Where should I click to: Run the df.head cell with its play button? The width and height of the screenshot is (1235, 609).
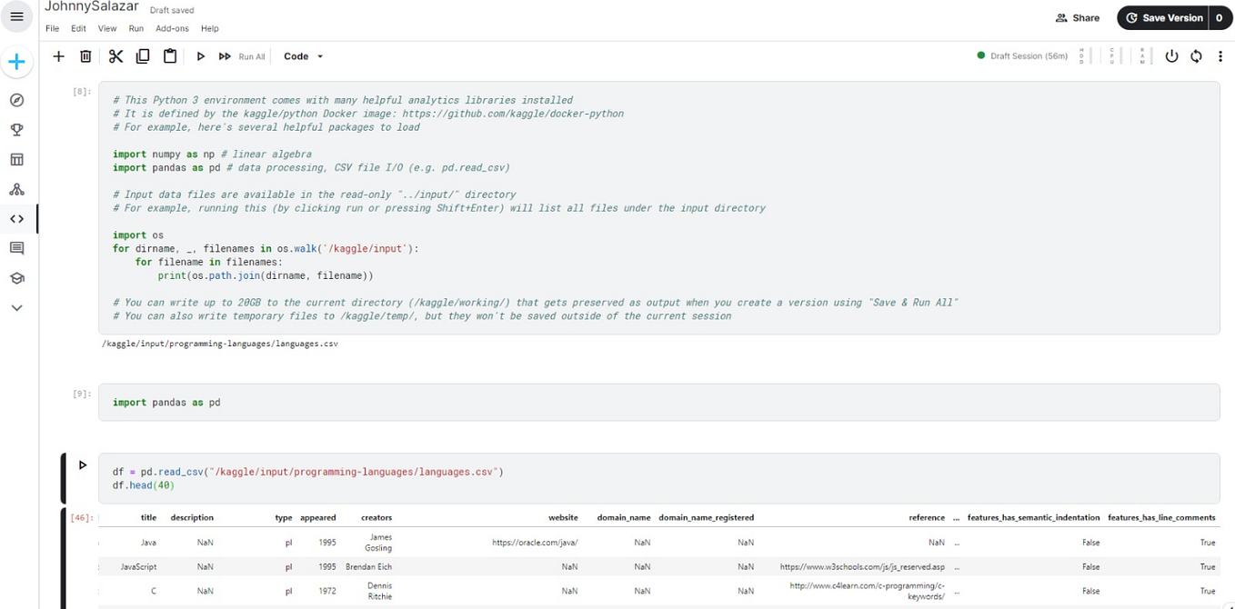(83, 464)
